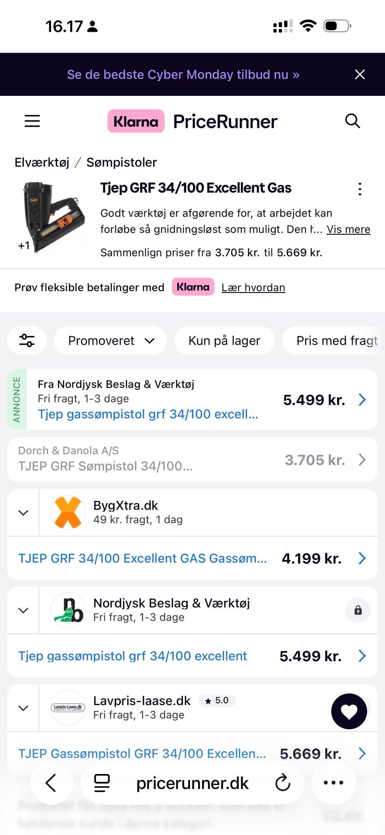The height and width of the screenshot is (835, 385).
Task: Go to Sømpistoler breadcrumb category
Action: (x=122, y=163)
